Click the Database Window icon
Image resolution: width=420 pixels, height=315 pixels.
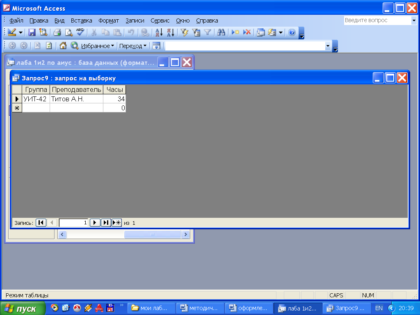(260, 32)
